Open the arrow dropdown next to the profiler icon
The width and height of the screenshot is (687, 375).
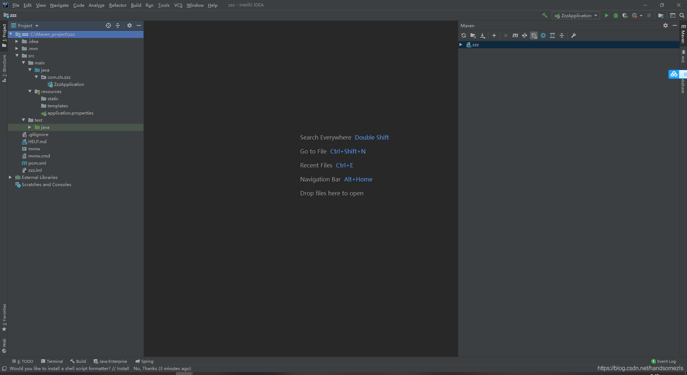[641, 15]
